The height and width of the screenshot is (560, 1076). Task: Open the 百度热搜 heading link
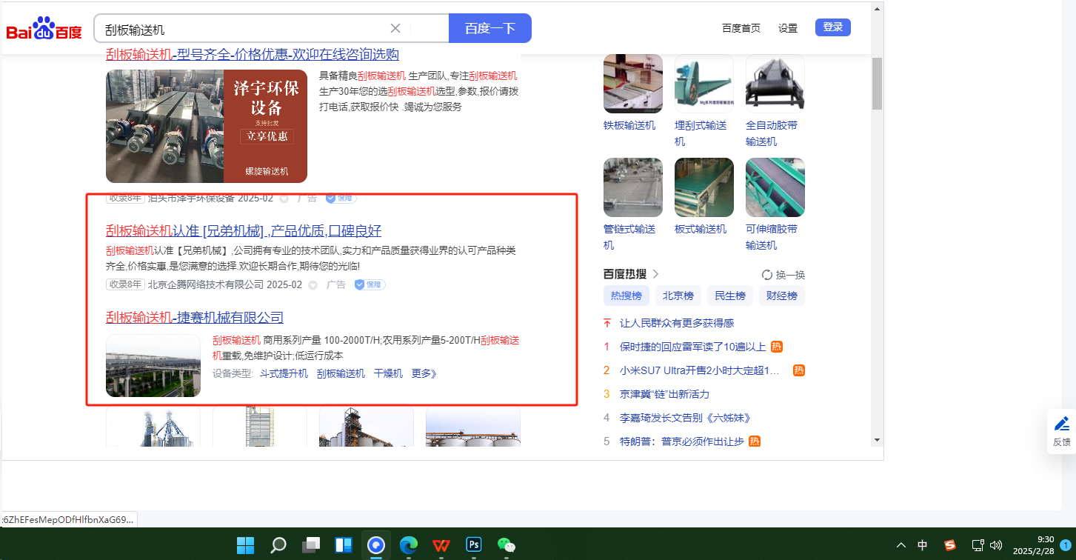625,274
